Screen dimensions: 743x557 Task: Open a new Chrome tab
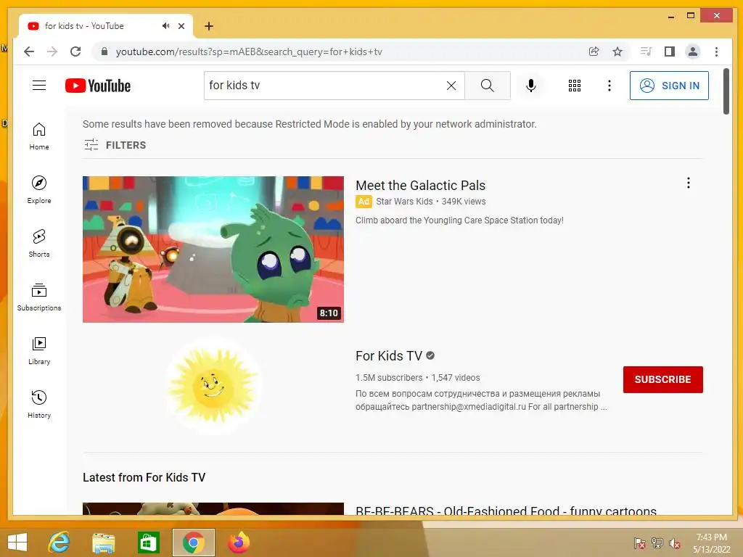coord(209,26)
